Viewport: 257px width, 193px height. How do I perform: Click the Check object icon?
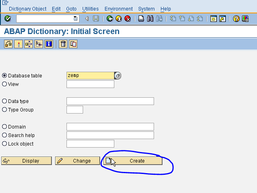8,44
